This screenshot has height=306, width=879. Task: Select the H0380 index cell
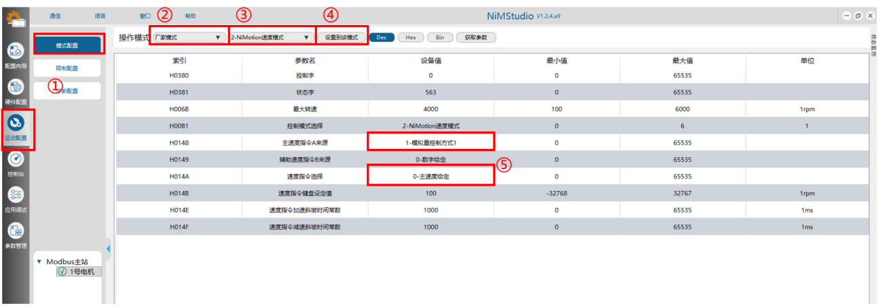(180, 74)
